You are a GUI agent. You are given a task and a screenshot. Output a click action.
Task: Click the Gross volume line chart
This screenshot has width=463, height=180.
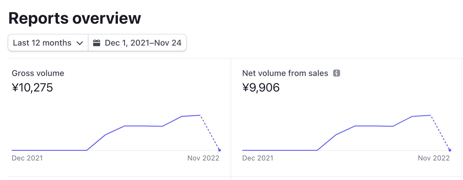pos(116,133)
